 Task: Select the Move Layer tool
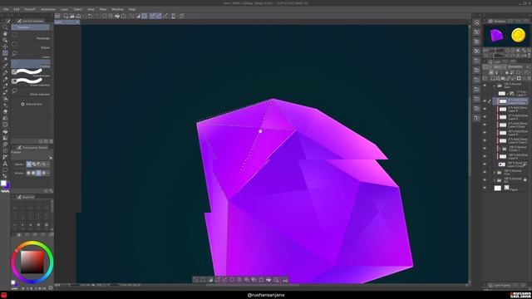tap(5, 47)
